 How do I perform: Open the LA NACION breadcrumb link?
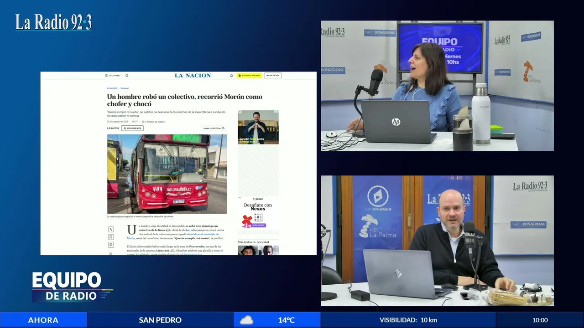112,88
